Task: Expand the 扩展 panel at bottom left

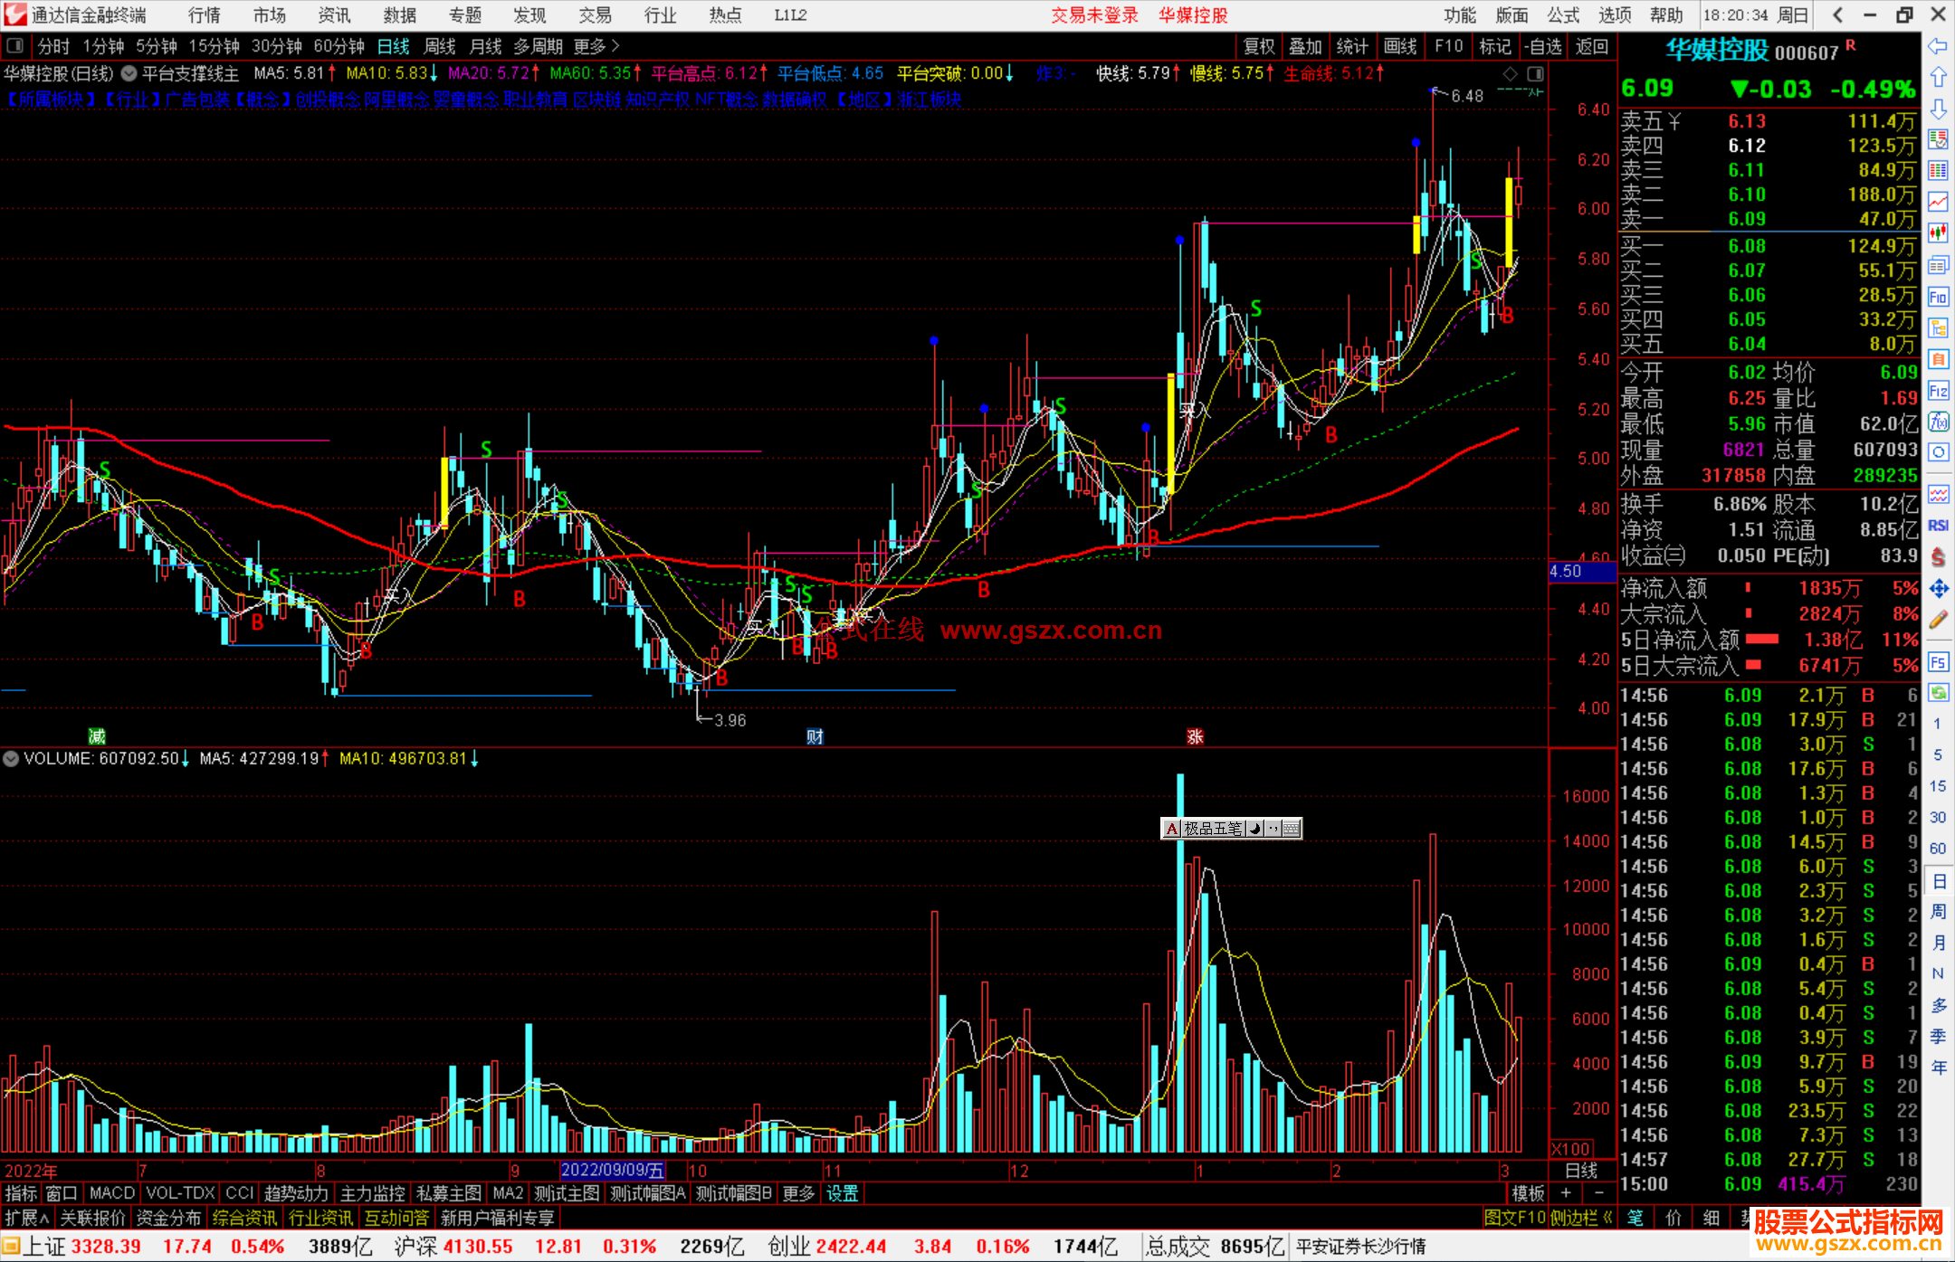Action: (27, 1218)
